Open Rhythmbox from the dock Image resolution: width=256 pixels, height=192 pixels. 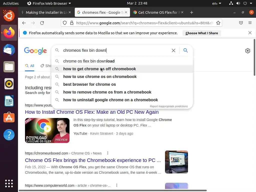coord(9,84)
